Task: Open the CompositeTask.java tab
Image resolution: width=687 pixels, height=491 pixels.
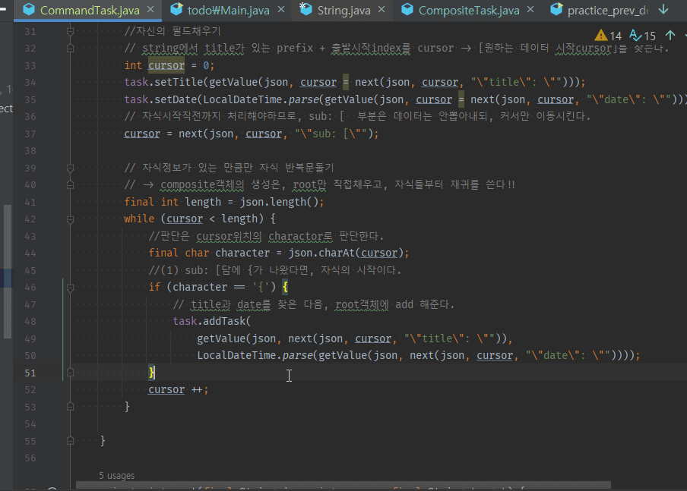Action: [469, 10]
